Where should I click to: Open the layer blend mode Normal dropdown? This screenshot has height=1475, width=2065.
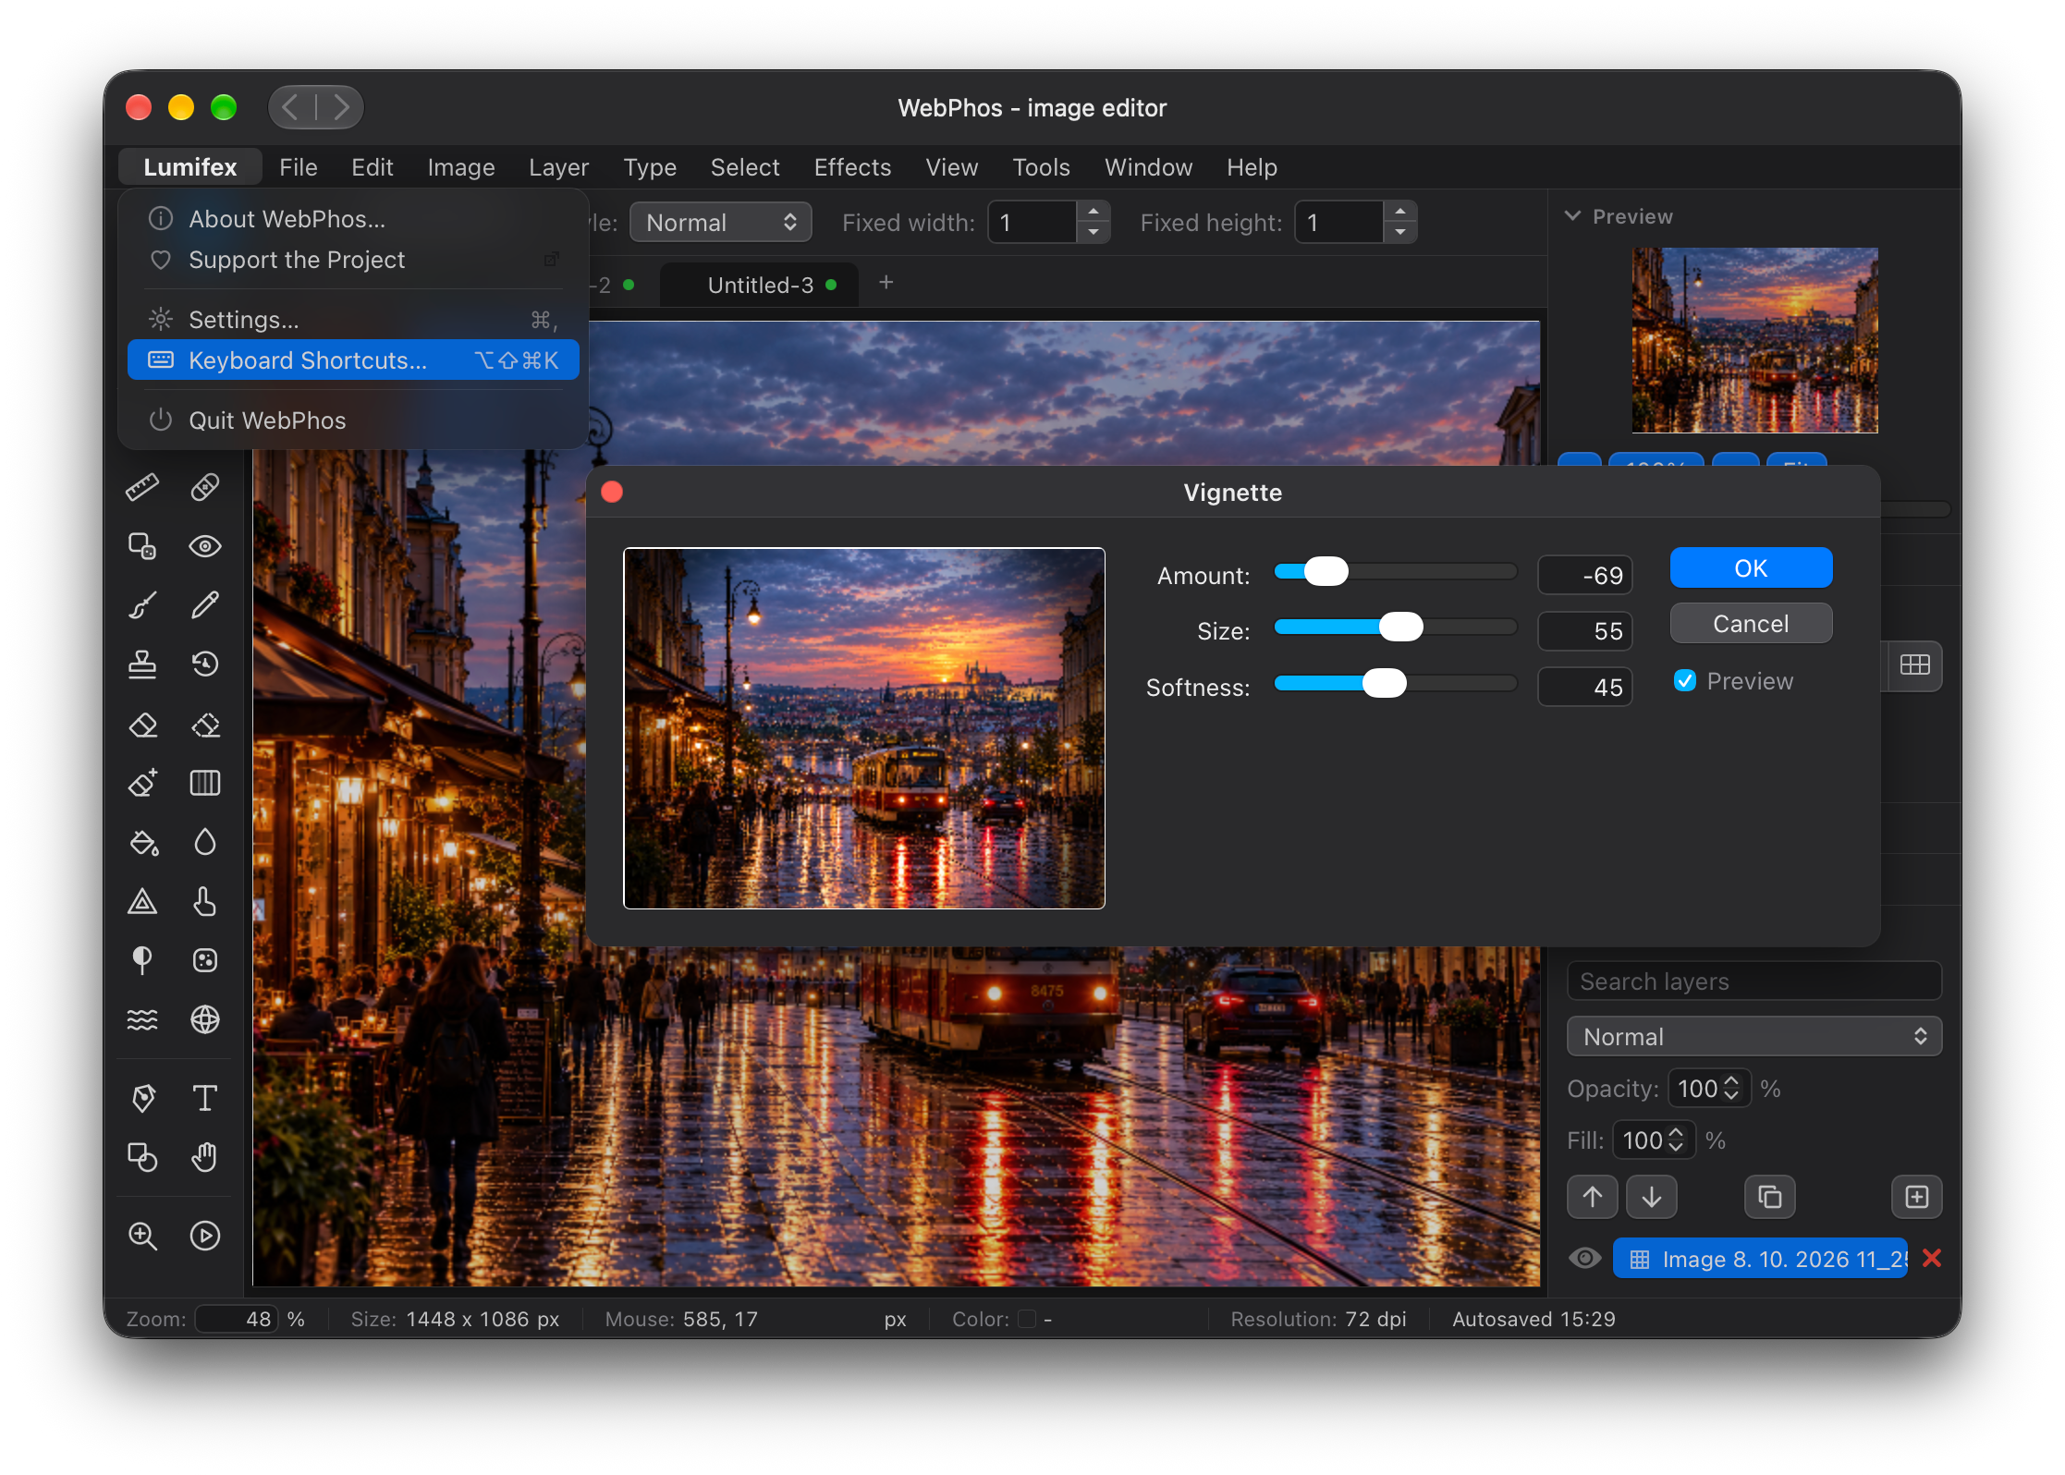[1753, 1037]
